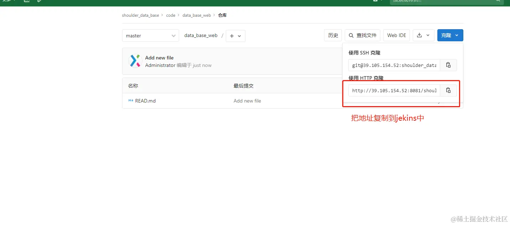Open the download source code dropdown
Screen dimensions: 510x225
423,35
